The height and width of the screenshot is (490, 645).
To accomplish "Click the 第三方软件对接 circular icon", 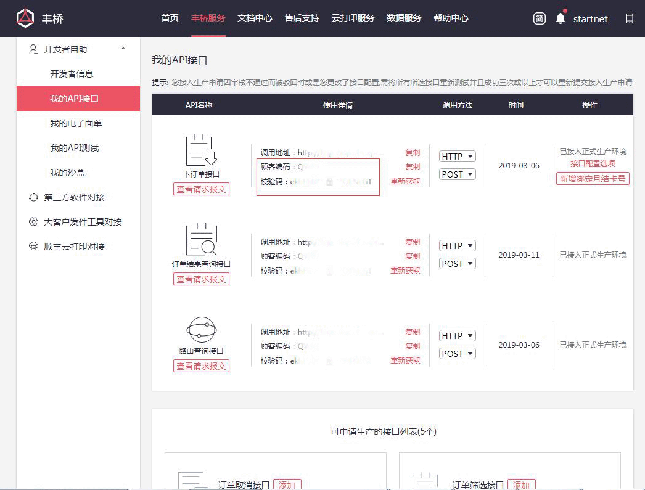I will [x=33, y=197].
